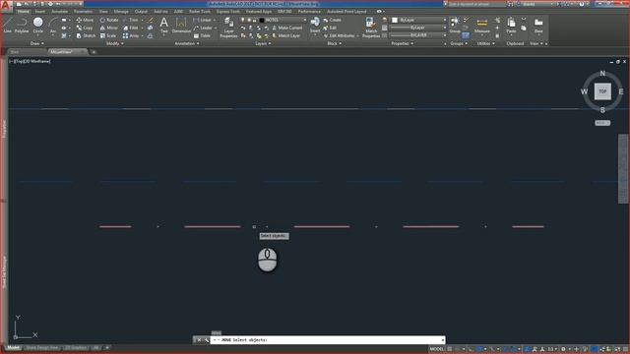630x354 pixels.
Task: Expand the Block panel
Action: point(334,43)
